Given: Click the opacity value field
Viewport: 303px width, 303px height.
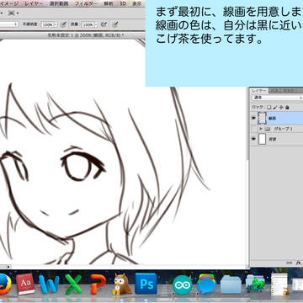Looking at the screenshot, I should coord(47,24).
